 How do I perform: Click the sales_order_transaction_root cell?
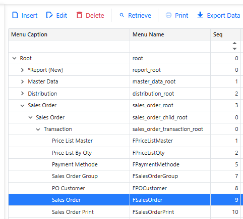[x=170, y=129]
